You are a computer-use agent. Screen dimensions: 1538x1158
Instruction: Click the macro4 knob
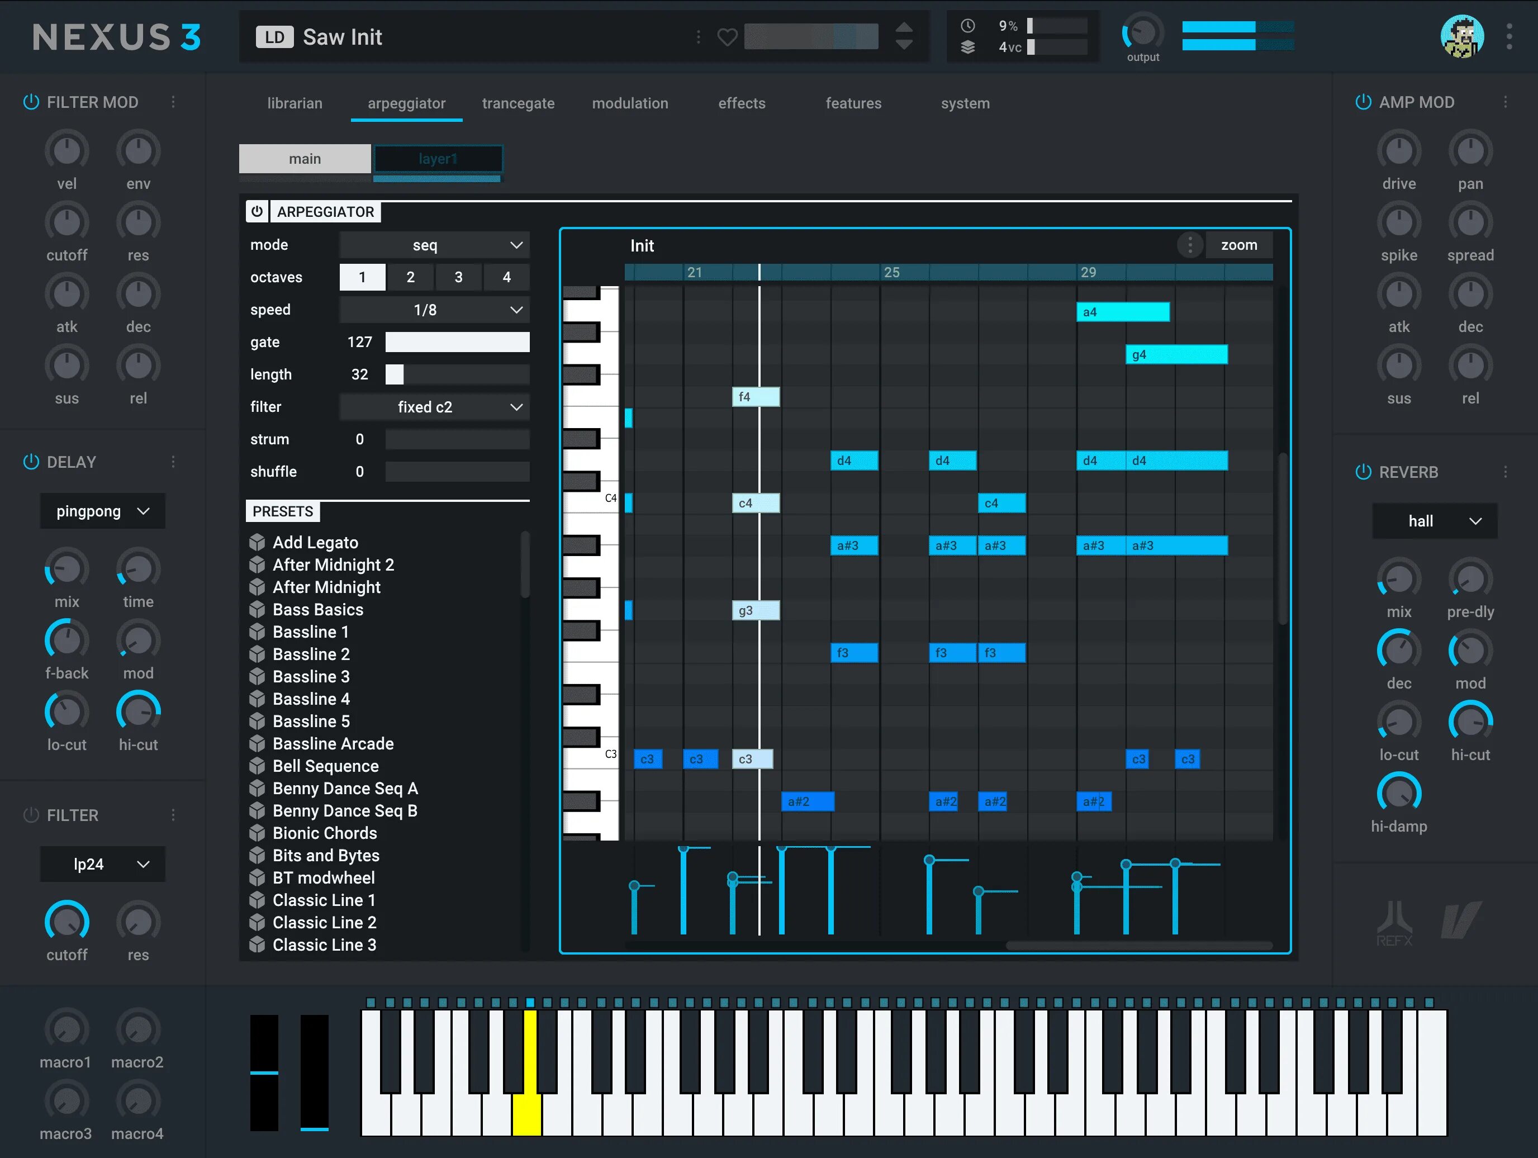pos(137,1101)
